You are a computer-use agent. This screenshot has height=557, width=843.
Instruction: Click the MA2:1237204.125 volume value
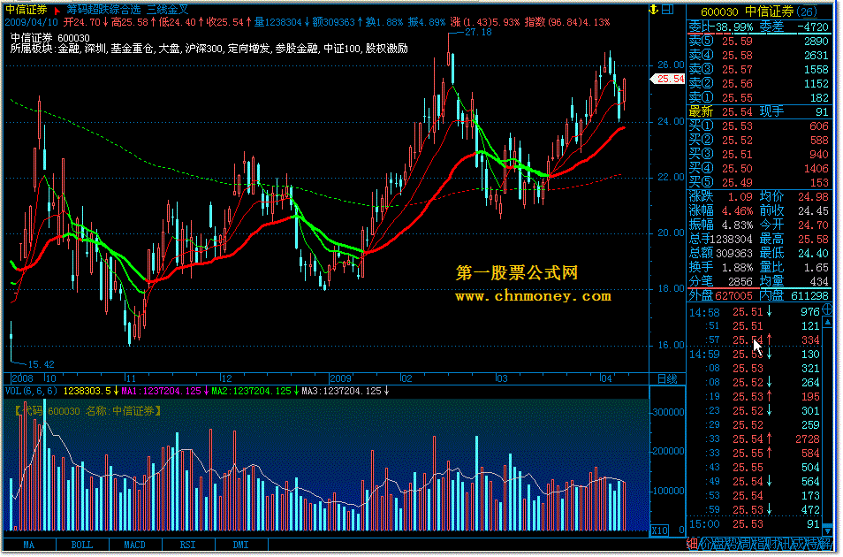(251, 392)
